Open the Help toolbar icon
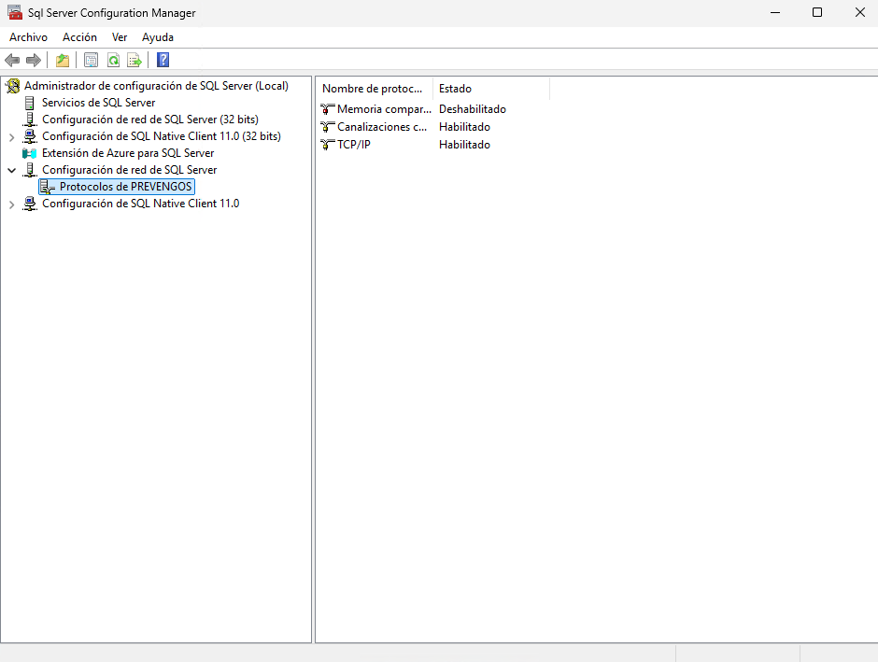Viewport: 878px width, 662px height. coord(163,60)
